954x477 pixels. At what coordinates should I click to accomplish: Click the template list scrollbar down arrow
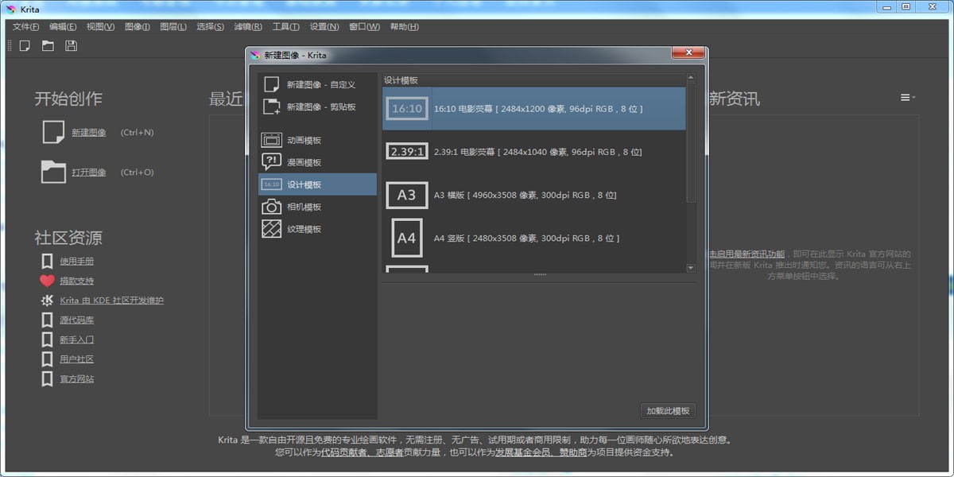click(x=691, y=268)
